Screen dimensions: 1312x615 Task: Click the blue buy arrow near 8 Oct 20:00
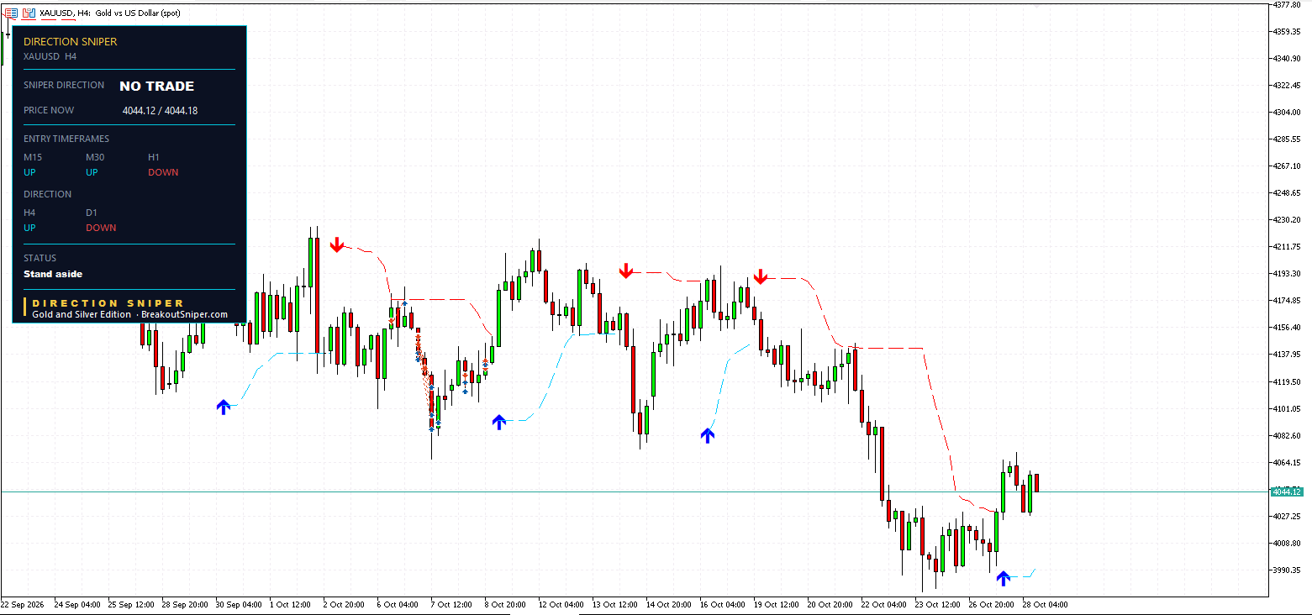(x=499, y=422)
